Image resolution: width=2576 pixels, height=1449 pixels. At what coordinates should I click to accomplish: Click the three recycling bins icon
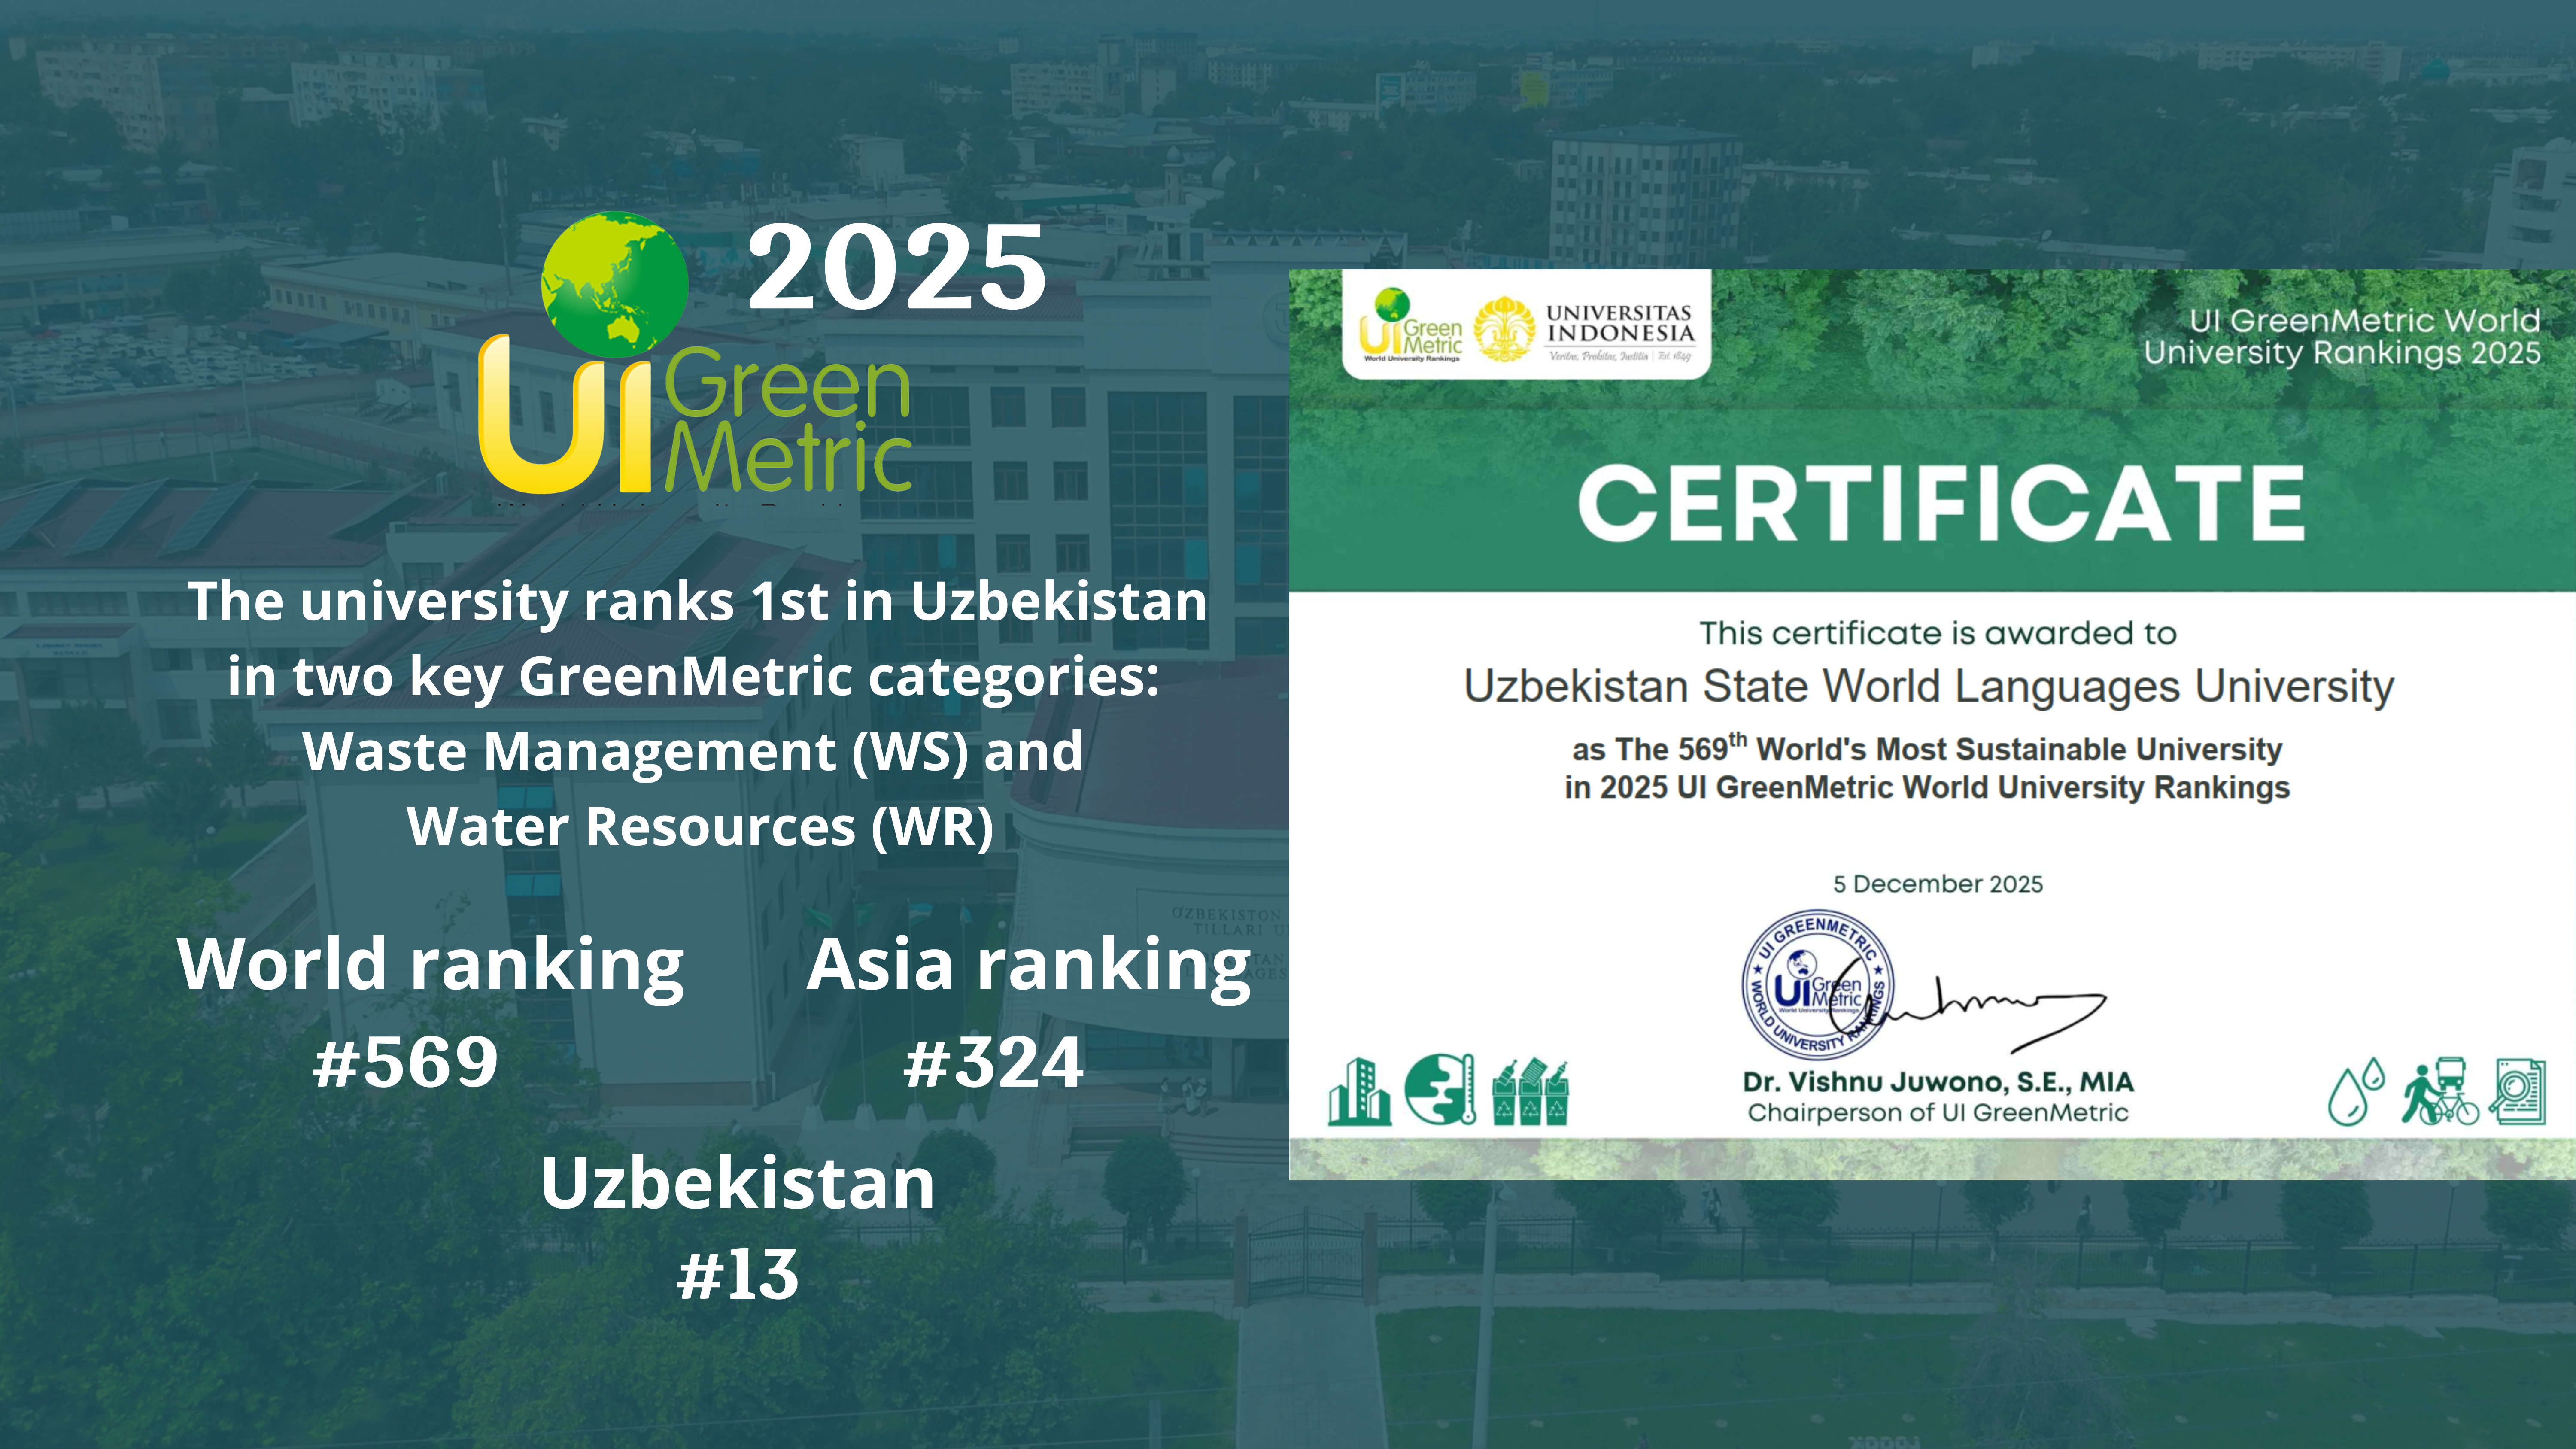pos(1530,1093)
